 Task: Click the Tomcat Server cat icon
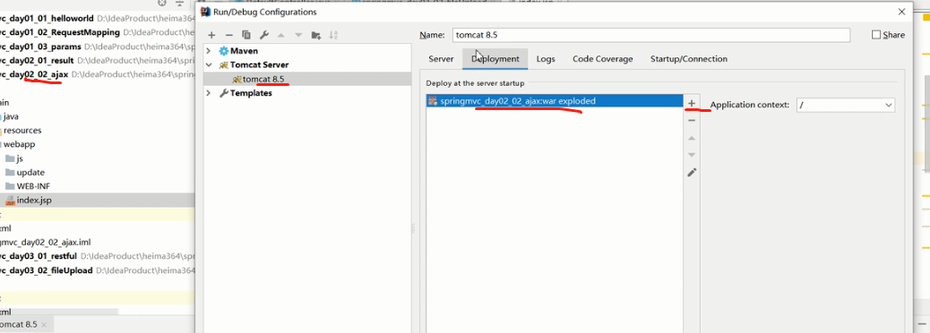pos(224,64)
